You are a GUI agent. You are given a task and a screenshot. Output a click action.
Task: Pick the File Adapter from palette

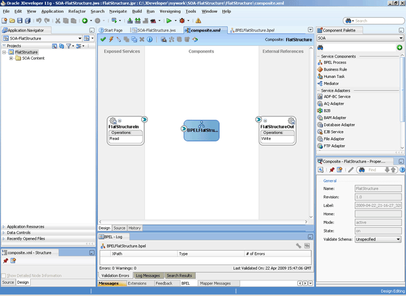coord(334,139)
